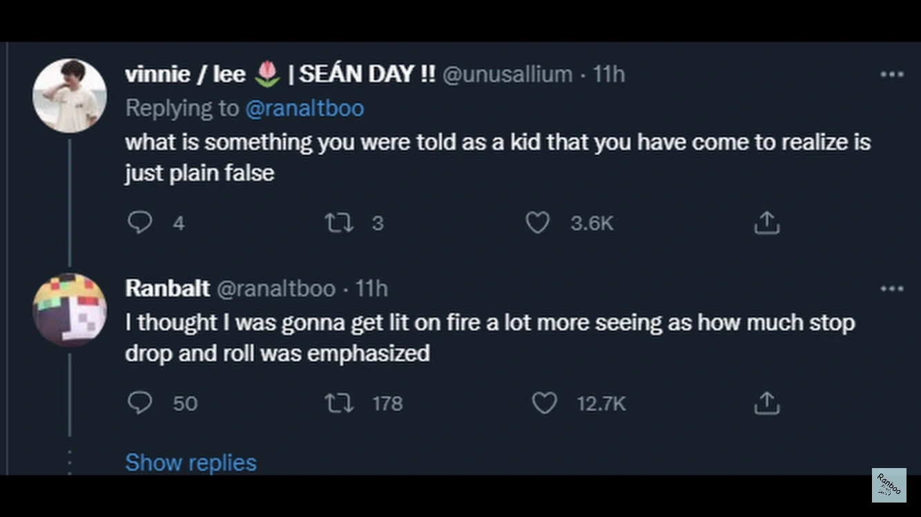Image resolution: width=921 pixels, height=517 pixels.
Task: Reply to Ranbalt's stop drop and roll tweet
Action: pos(140,403)
